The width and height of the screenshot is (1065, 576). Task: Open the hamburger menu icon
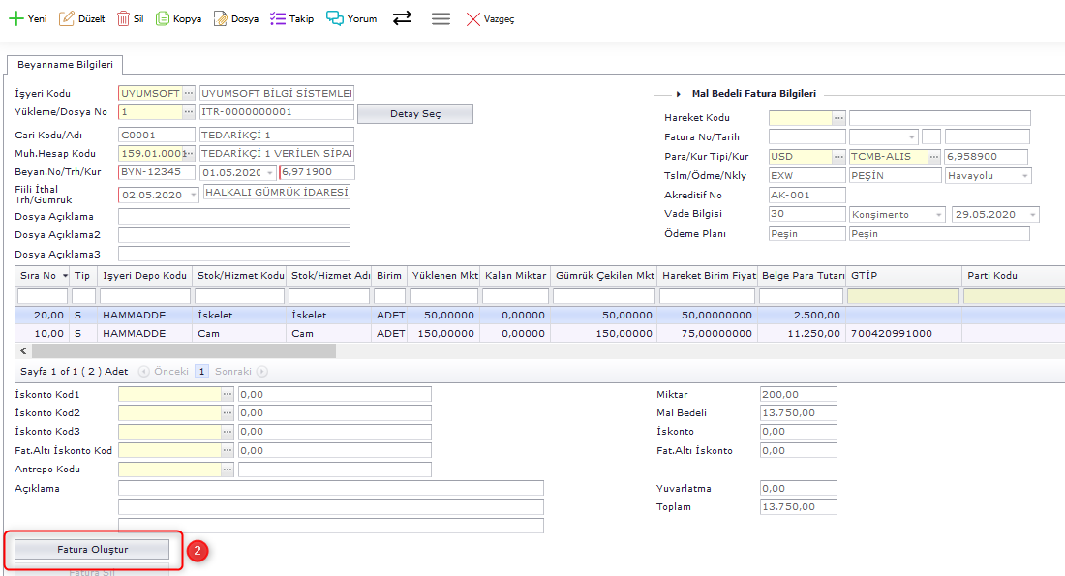(x=441, y=18)
